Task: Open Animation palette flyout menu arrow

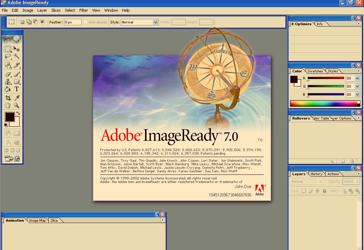Action: click(162, 220)
